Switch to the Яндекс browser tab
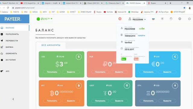The image size is (193, 109). [x=157, y=3]
